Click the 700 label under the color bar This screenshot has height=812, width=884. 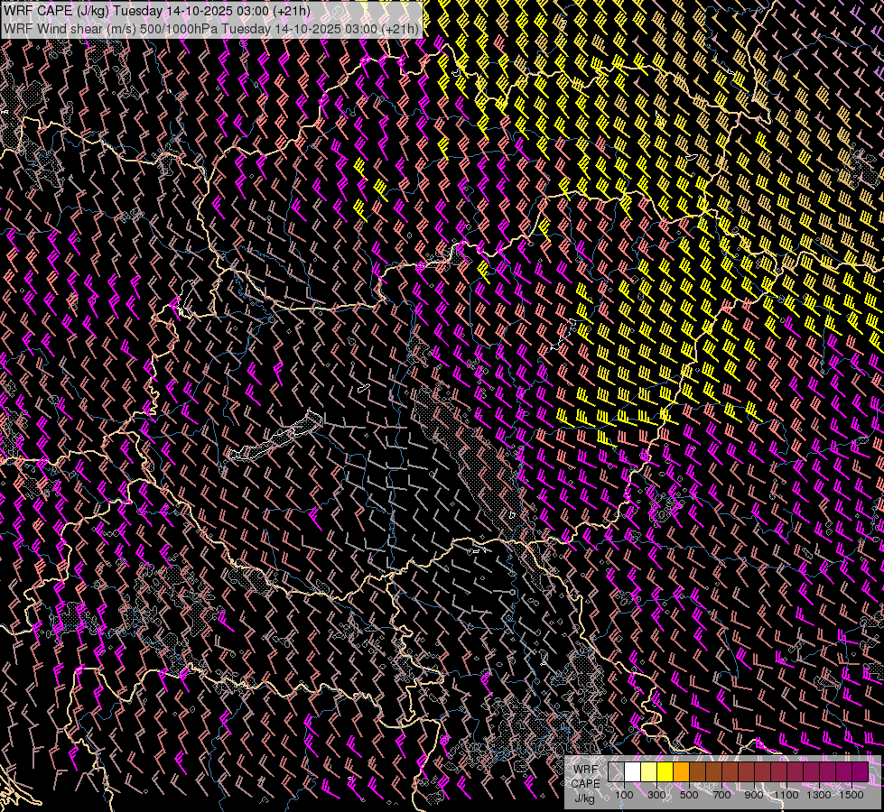pos(721,795)
